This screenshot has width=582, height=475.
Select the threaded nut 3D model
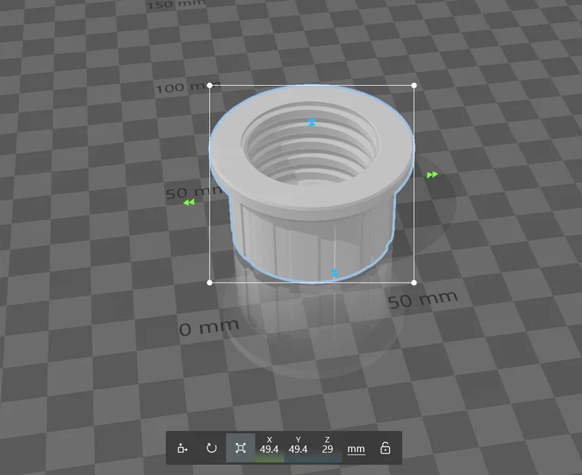click(311, 185)
